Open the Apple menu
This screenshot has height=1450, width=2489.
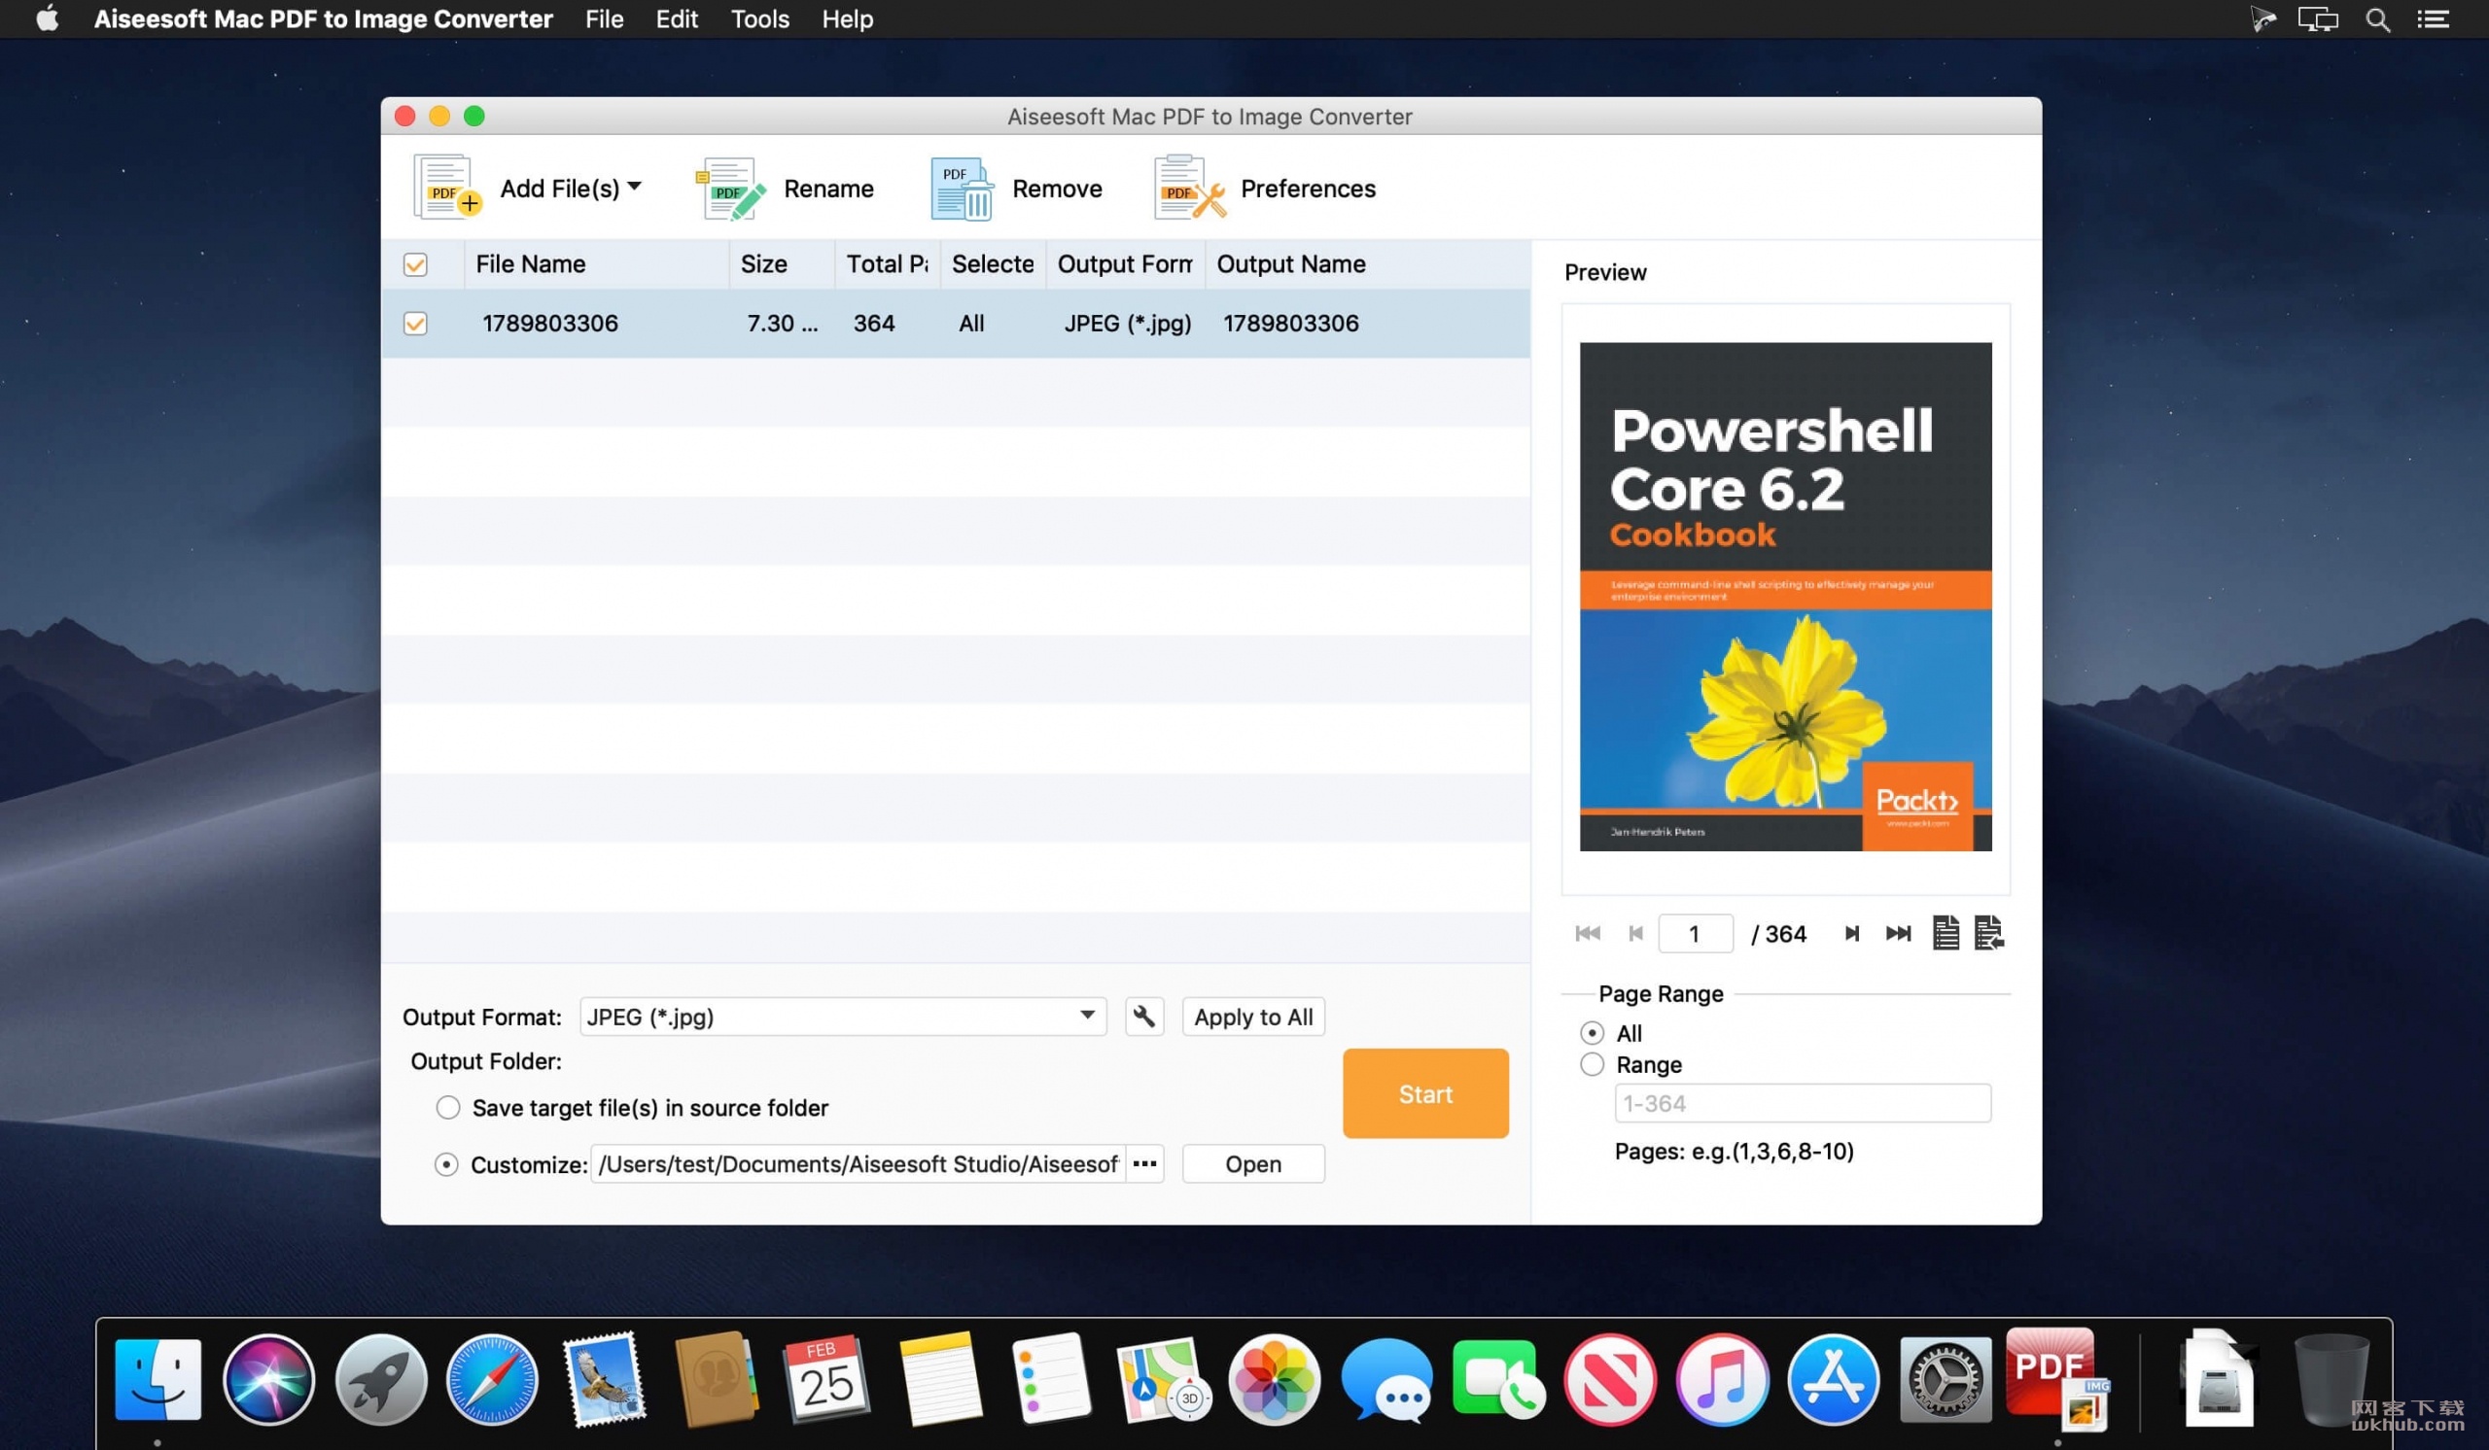[48, 18]
